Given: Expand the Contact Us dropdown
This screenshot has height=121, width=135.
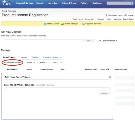Looking at the screenshot, I should point(89,19).
